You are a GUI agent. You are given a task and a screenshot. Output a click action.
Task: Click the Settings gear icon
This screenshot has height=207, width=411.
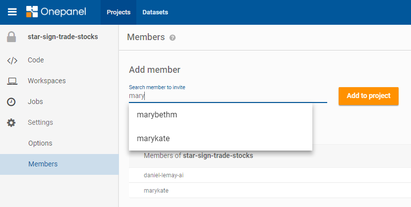tap(11, 122)
